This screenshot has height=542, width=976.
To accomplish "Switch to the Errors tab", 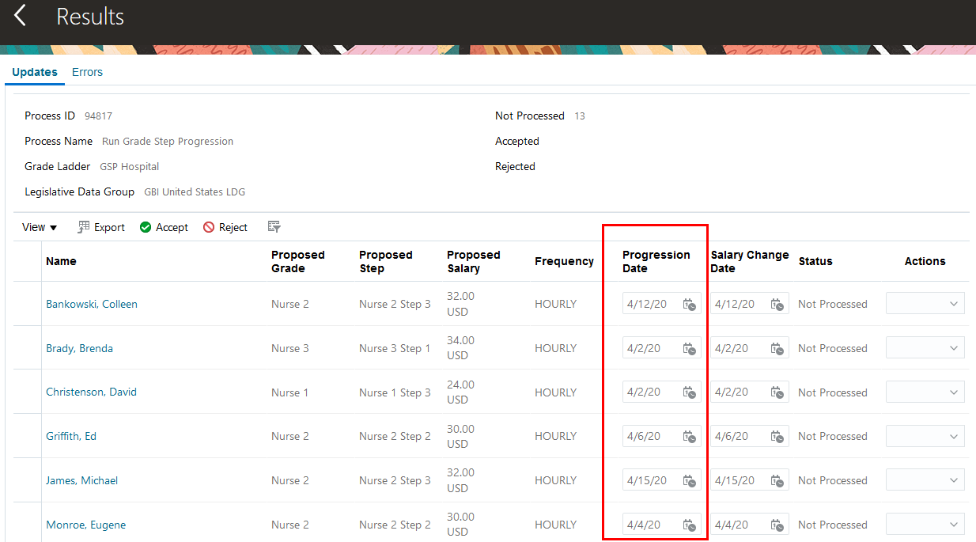I will point(87,72).
